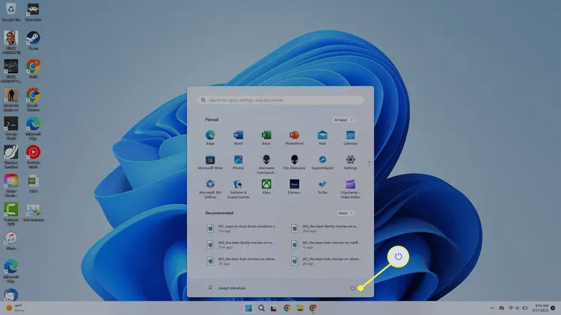The width and height of the screenshot is (561, 315).
Task: Select the iTunes desktop shortcut
Action: [x=10, y=240]
